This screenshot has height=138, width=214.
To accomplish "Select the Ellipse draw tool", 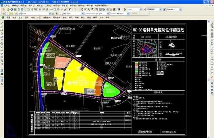I will 2,54.
